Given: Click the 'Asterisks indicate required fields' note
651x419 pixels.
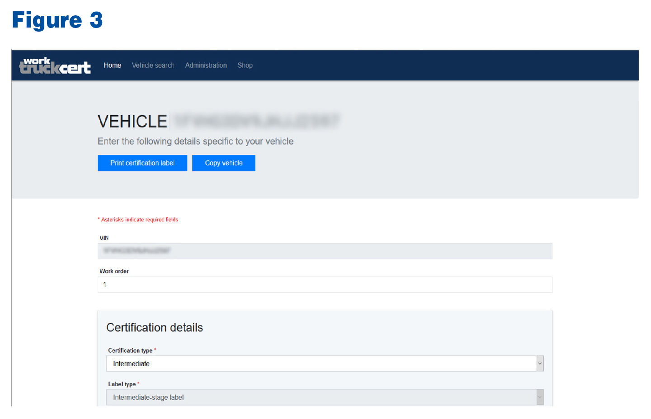Looking at the screenshot, I should (x=138, y=219).
